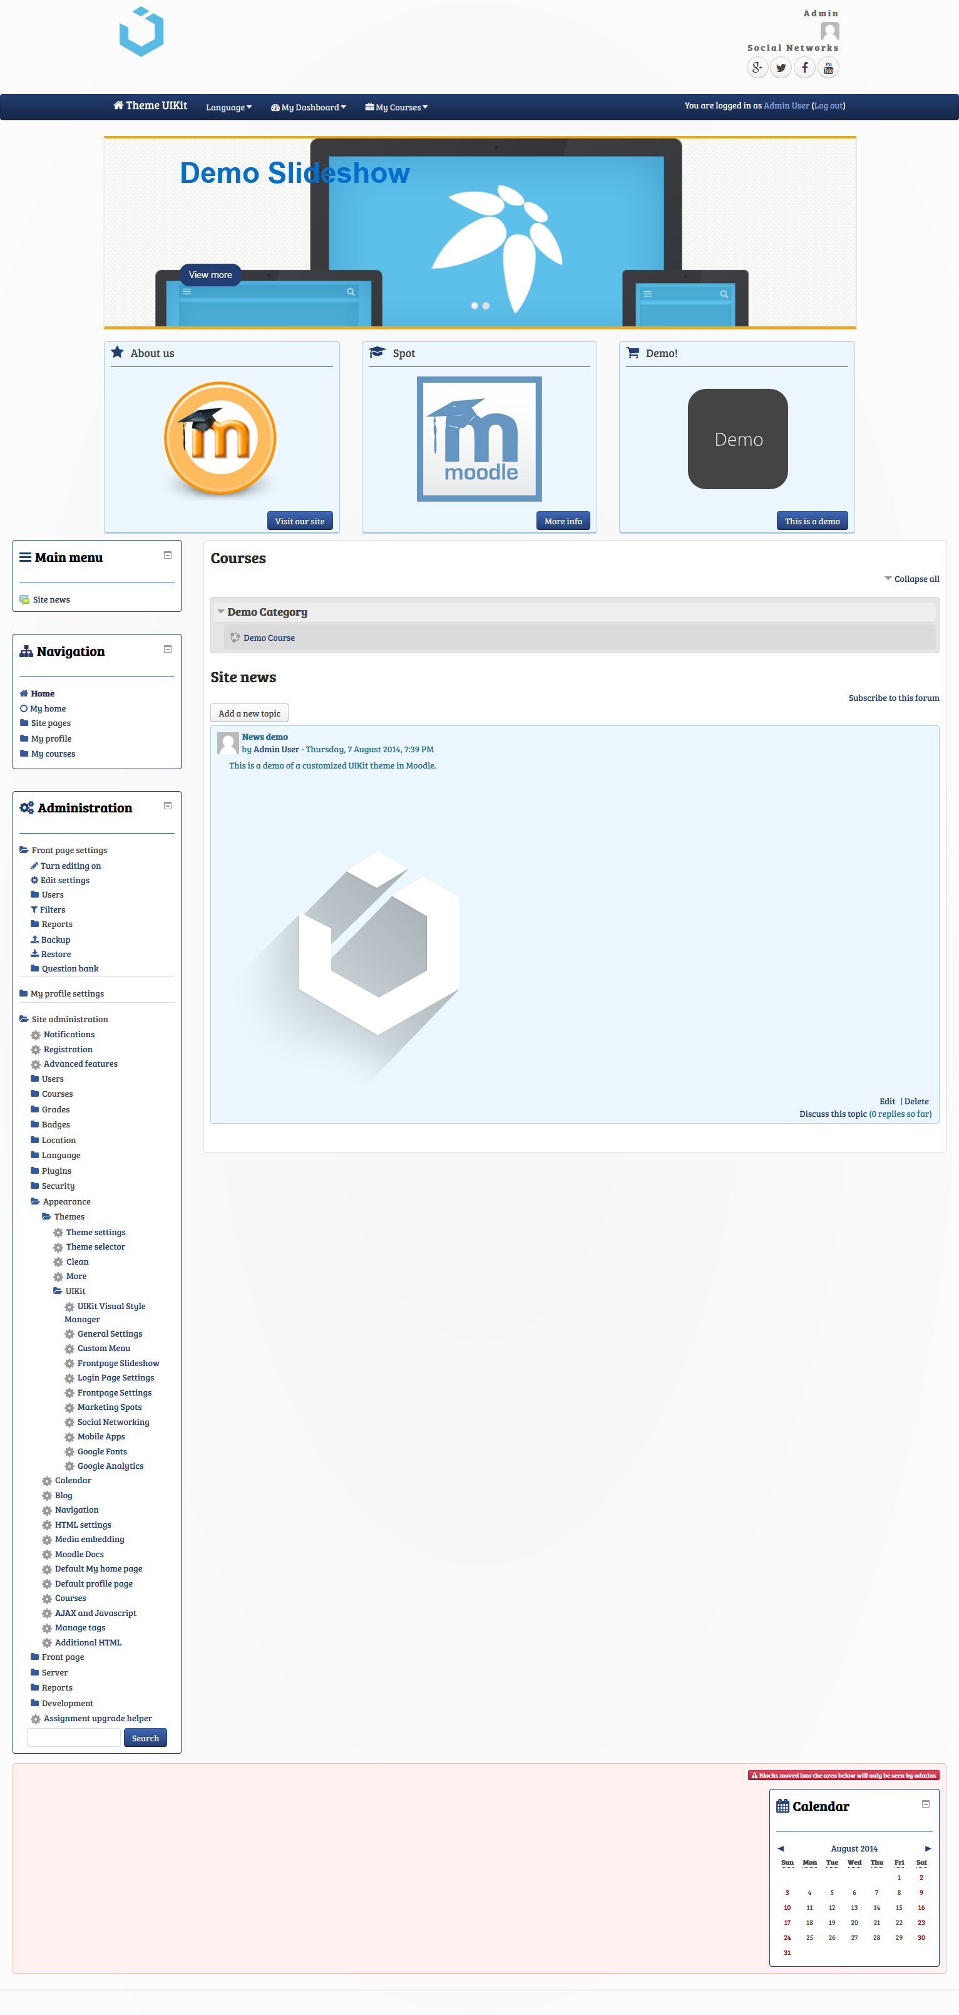Hide the Administration block
Viewport: 959px width, 2015px height.
click(167, 805)
